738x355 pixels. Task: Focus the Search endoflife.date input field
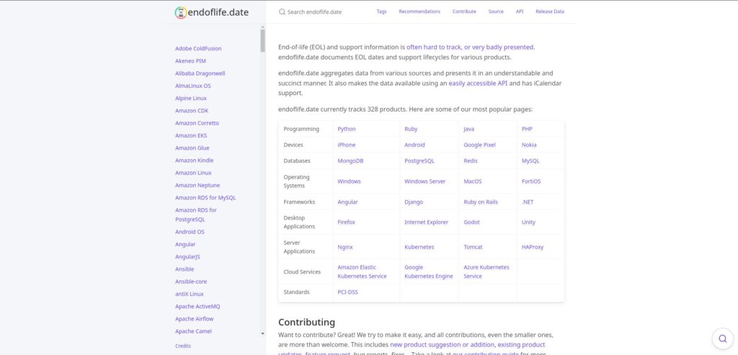coord(324,12)
